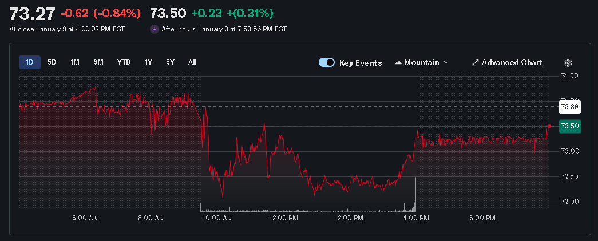Click the 73.00 price axis label
The width and height of the screenshot is (598, 241).
569,151
